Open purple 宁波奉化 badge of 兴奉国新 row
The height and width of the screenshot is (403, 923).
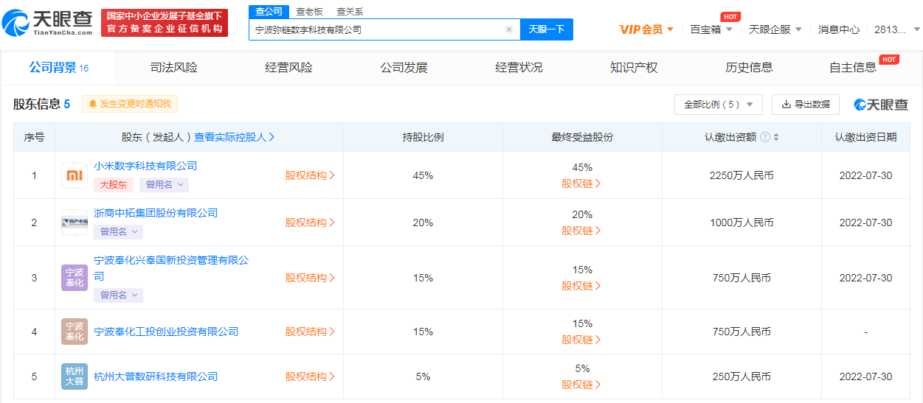tap(75, 278)
